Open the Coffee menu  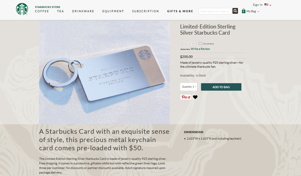coord(42,11)
